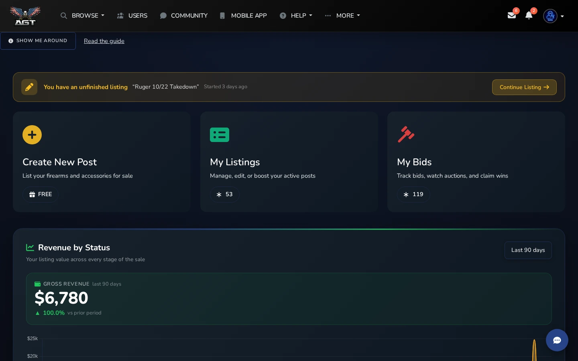Screen dimensions: 578x361
Task: Click the Show Me Around button
Action: [x=38, y=41]
